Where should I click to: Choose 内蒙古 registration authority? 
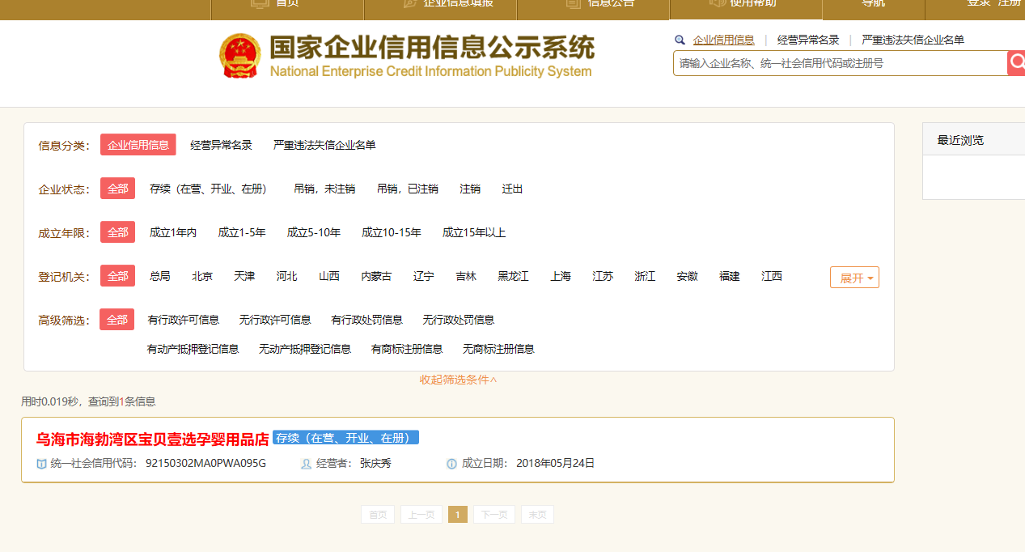tap(376, 276)
